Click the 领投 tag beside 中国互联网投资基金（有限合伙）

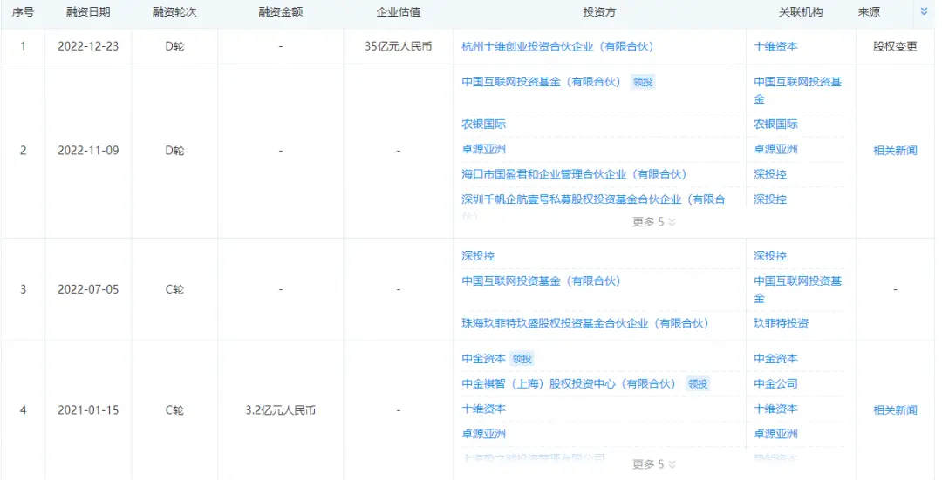[643, 82]
